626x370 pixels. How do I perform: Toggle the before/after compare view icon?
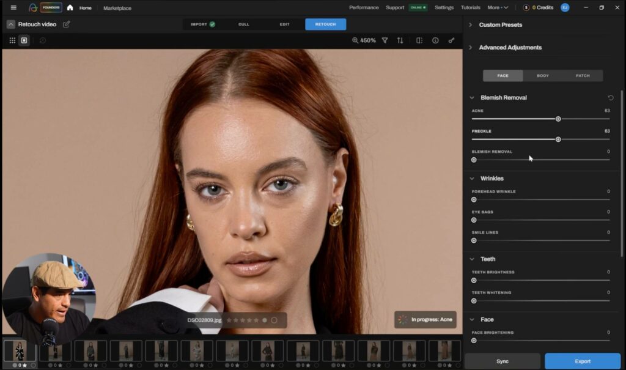tap(419, 39)
